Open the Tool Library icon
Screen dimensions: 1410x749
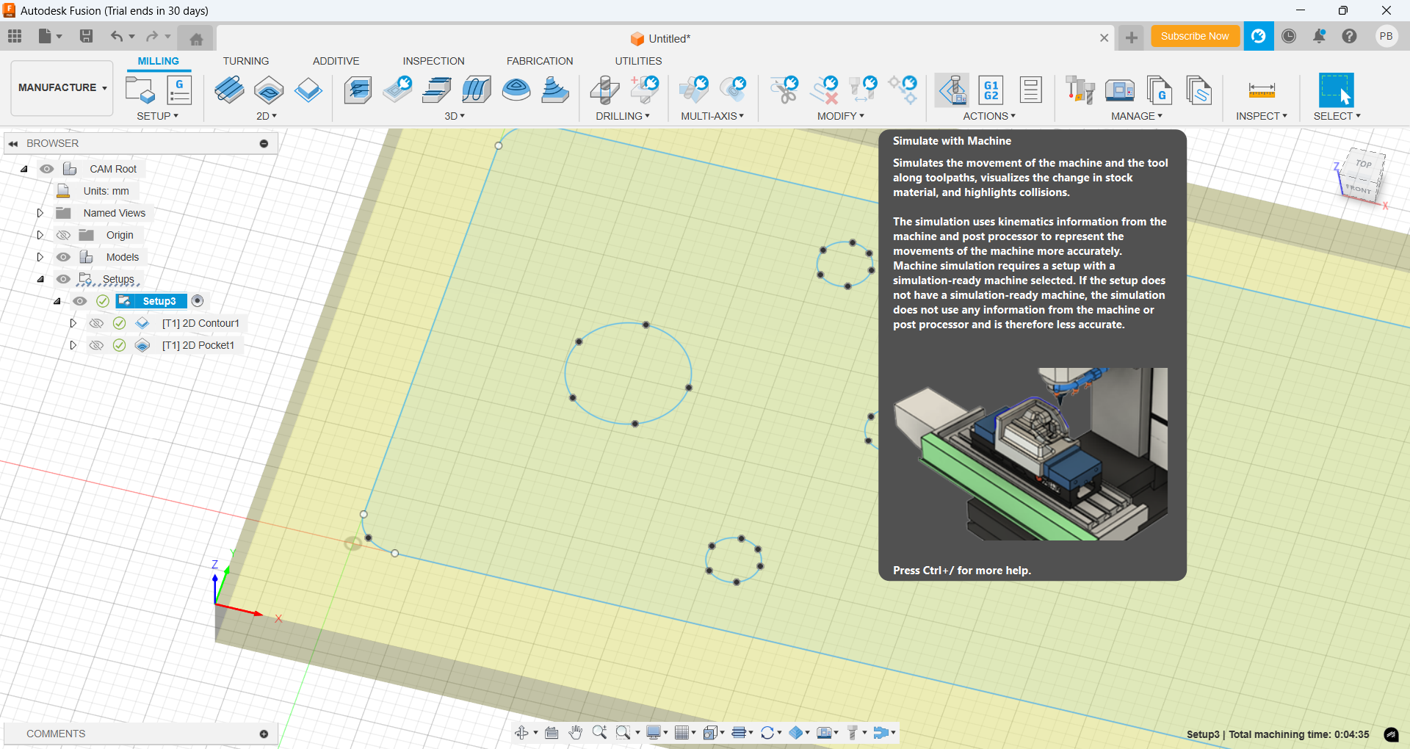pyautogui.click(x=1080, y=90)
